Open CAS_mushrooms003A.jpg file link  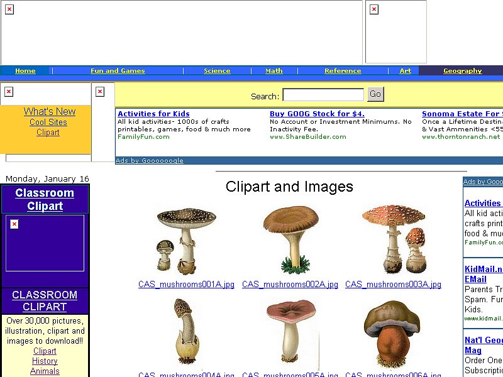click(393, 285)
